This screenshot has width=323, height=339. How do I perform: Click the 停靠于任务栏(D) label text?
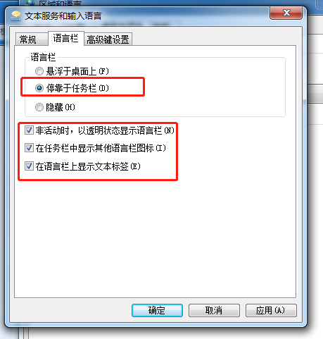[77, 88]
